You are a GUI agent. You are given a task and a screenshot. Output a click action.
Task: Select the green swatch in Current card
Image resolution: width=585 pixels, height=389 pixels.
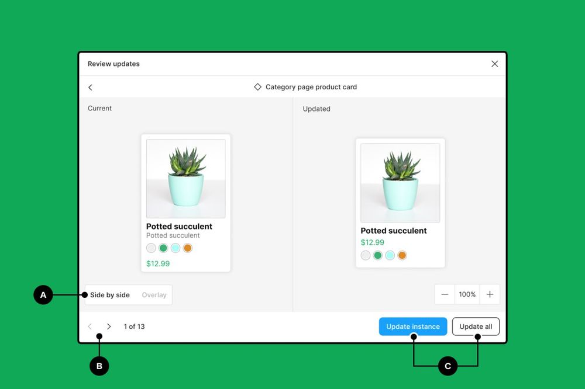pos(163,248)
